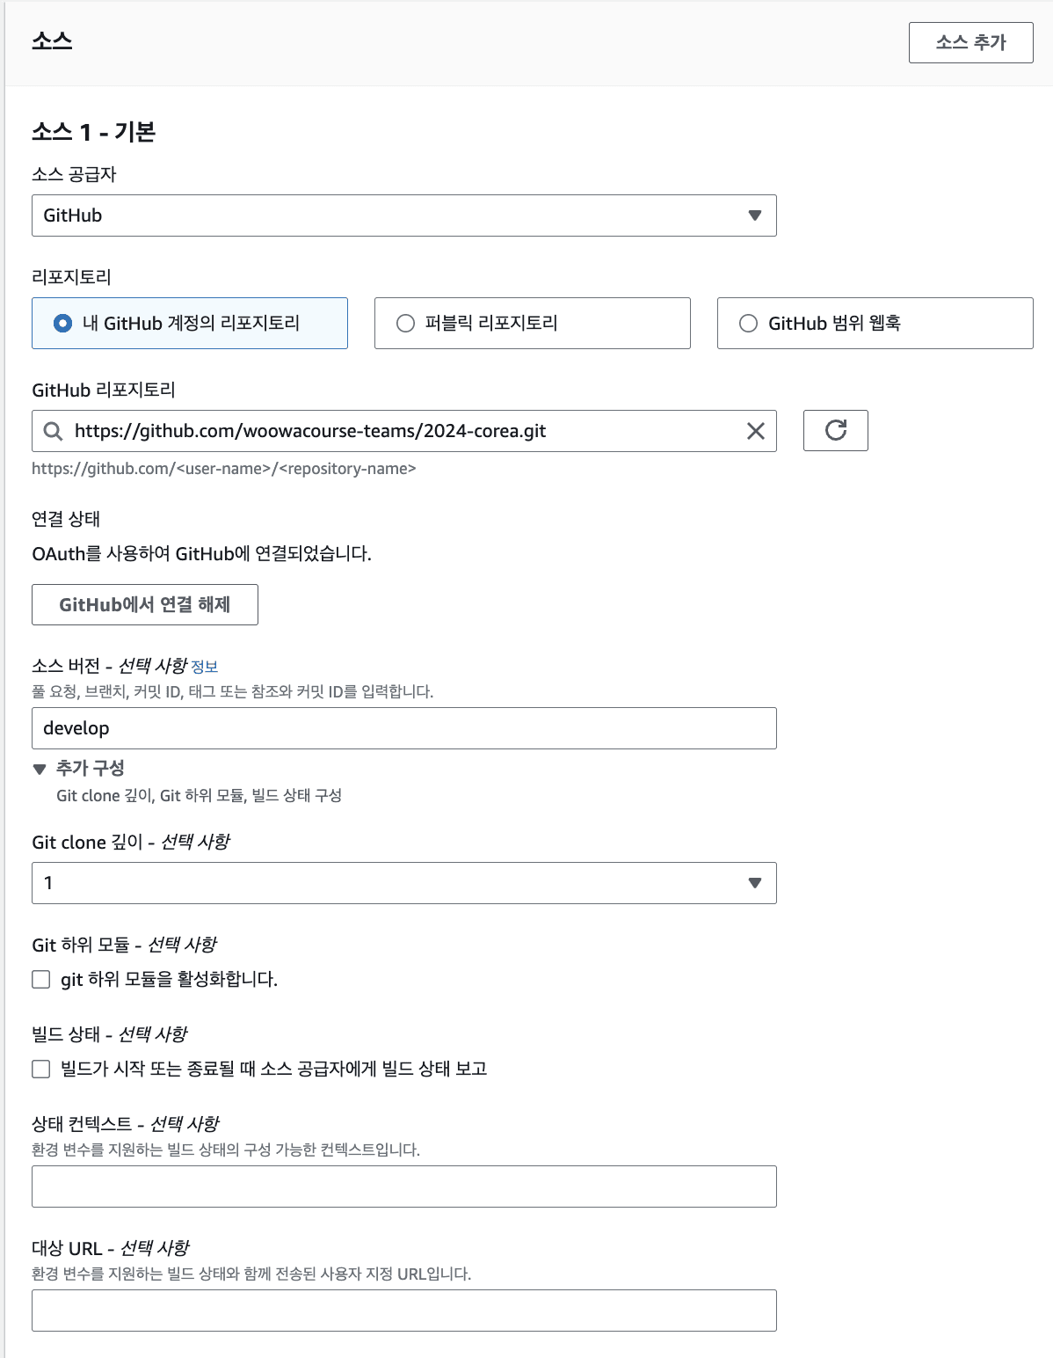Select GitHub 범위 웹훅 radio option
The width and height of the screenshot is (1053, 1358).
click(748, 324)
